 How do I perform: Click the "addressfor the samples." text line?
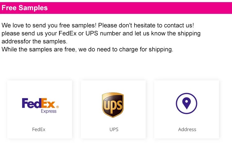coord(34,42)
